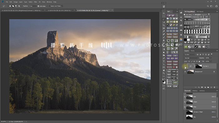
Task: Click the Flatten button in TK7 panel
Action: coord(169,37)
